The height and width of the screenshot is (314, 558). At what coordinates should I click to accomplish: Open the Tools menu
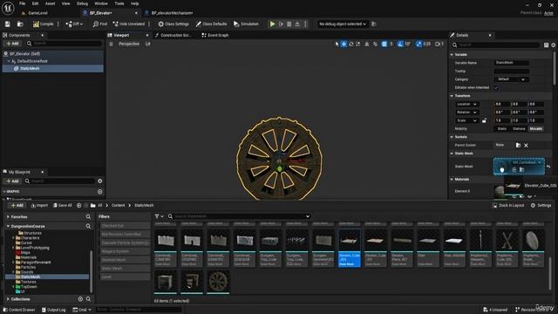119,3
